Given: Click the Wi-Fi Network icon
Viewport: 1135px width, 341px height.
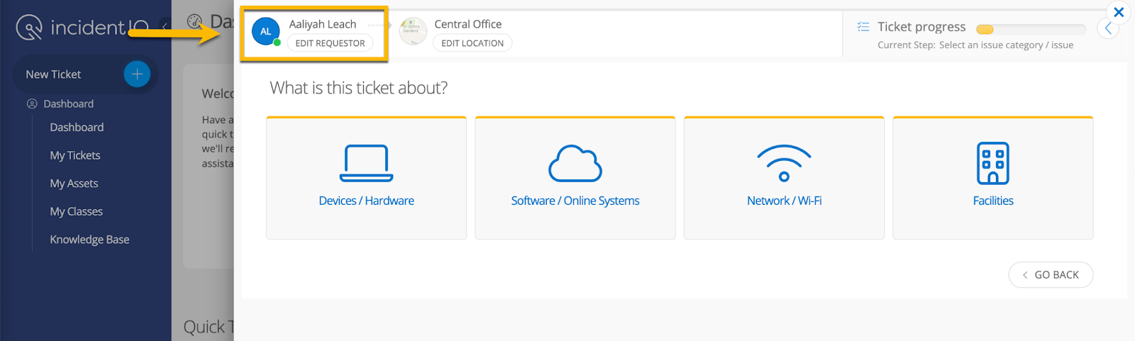Looking at the screenshot, I should point(784,164).
